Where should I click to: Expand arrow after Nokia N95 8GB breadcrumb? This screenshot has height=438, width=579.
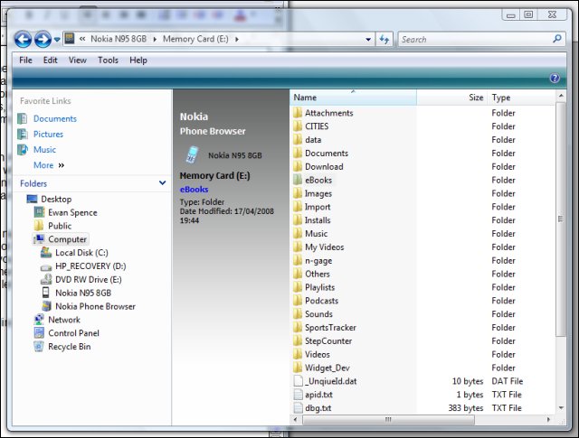[x=155, y=39]
